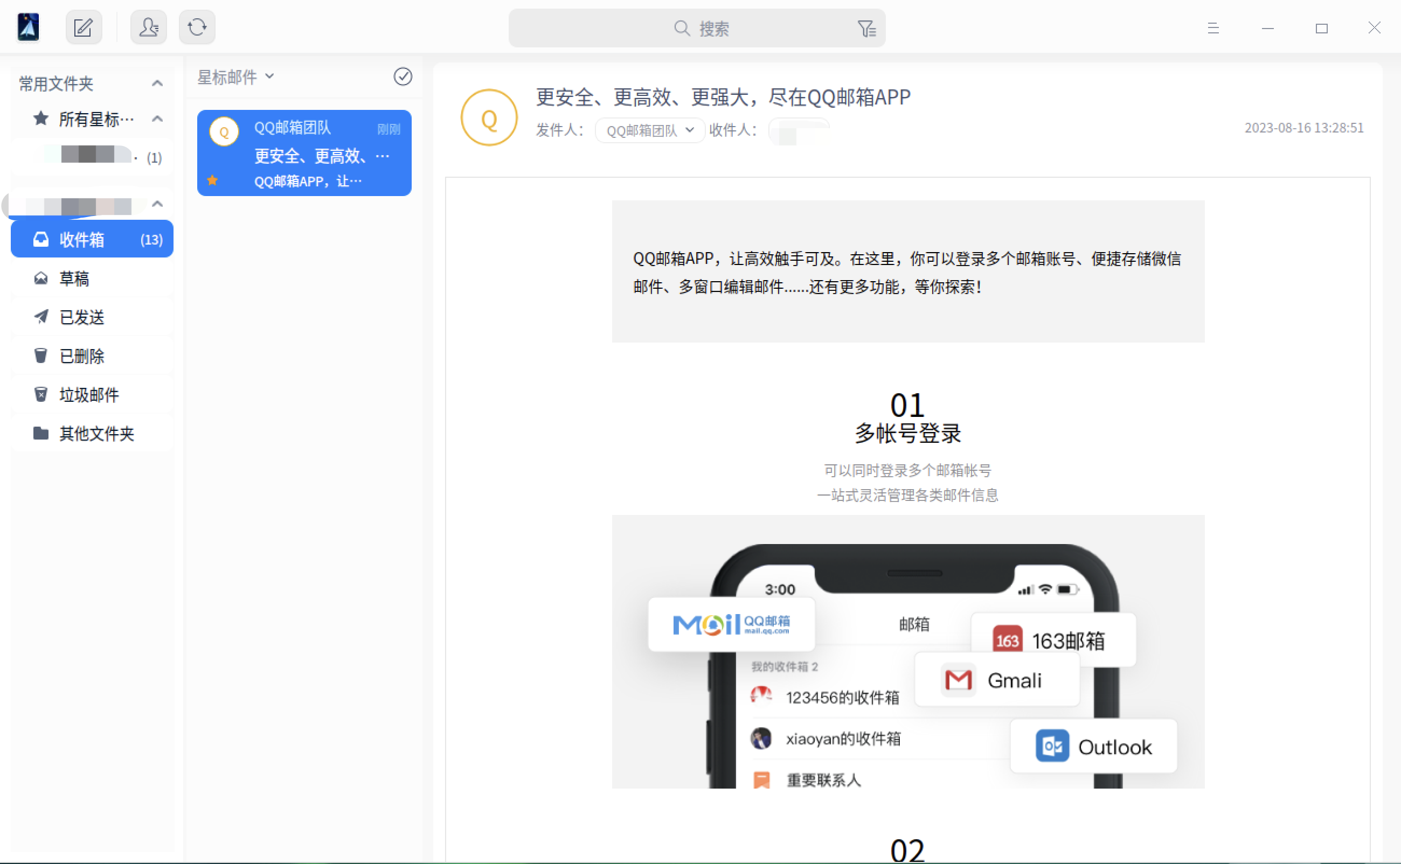Maximize the mail window
The image size is (1401, 864).
[x=1322, y=28]
